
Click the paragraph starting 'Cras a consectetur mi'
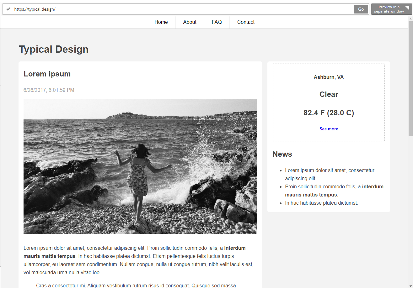coord(136,285)
